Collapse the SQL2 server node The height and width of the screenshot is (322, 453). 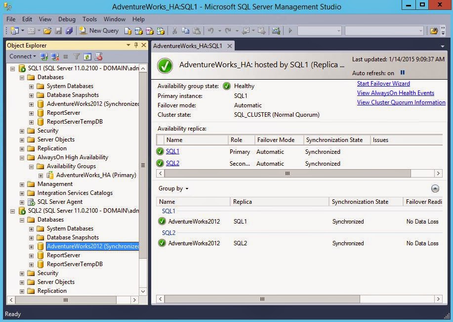click(12, 211)
